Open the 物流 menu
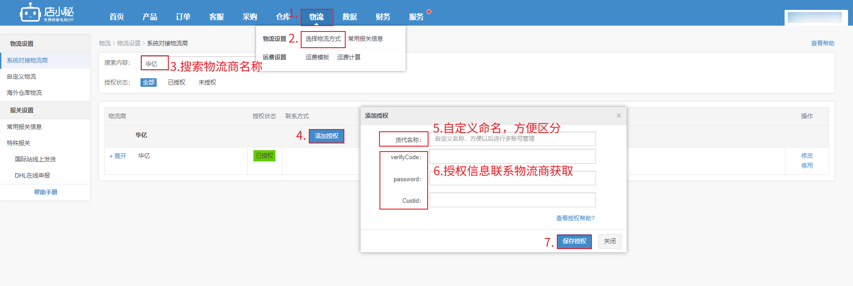This screenshot has width=853, height=286. pyautogui.click(x=316, y=17)
